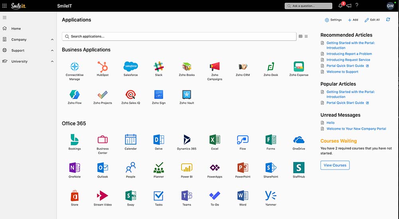Launch Word

click(x=243, y=196)
